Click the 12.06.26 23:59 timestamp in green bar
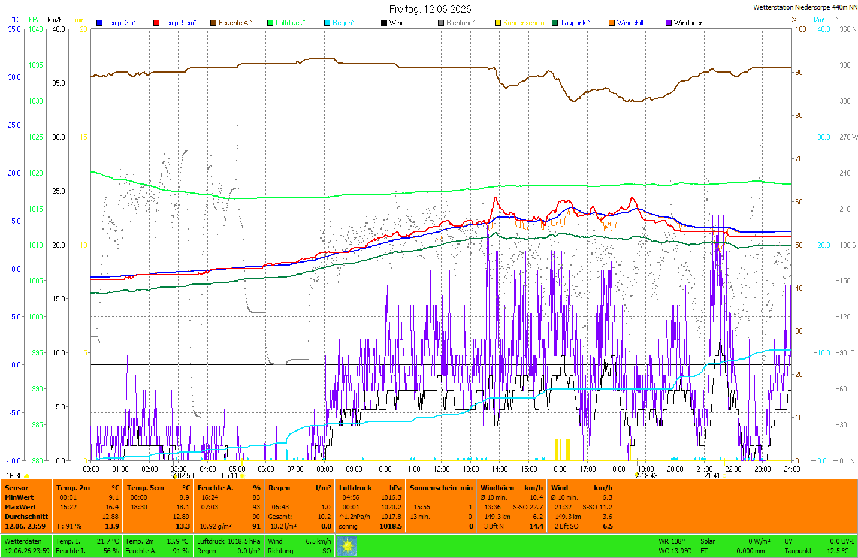This screenshot has height=558, width=858. (27, 551)
